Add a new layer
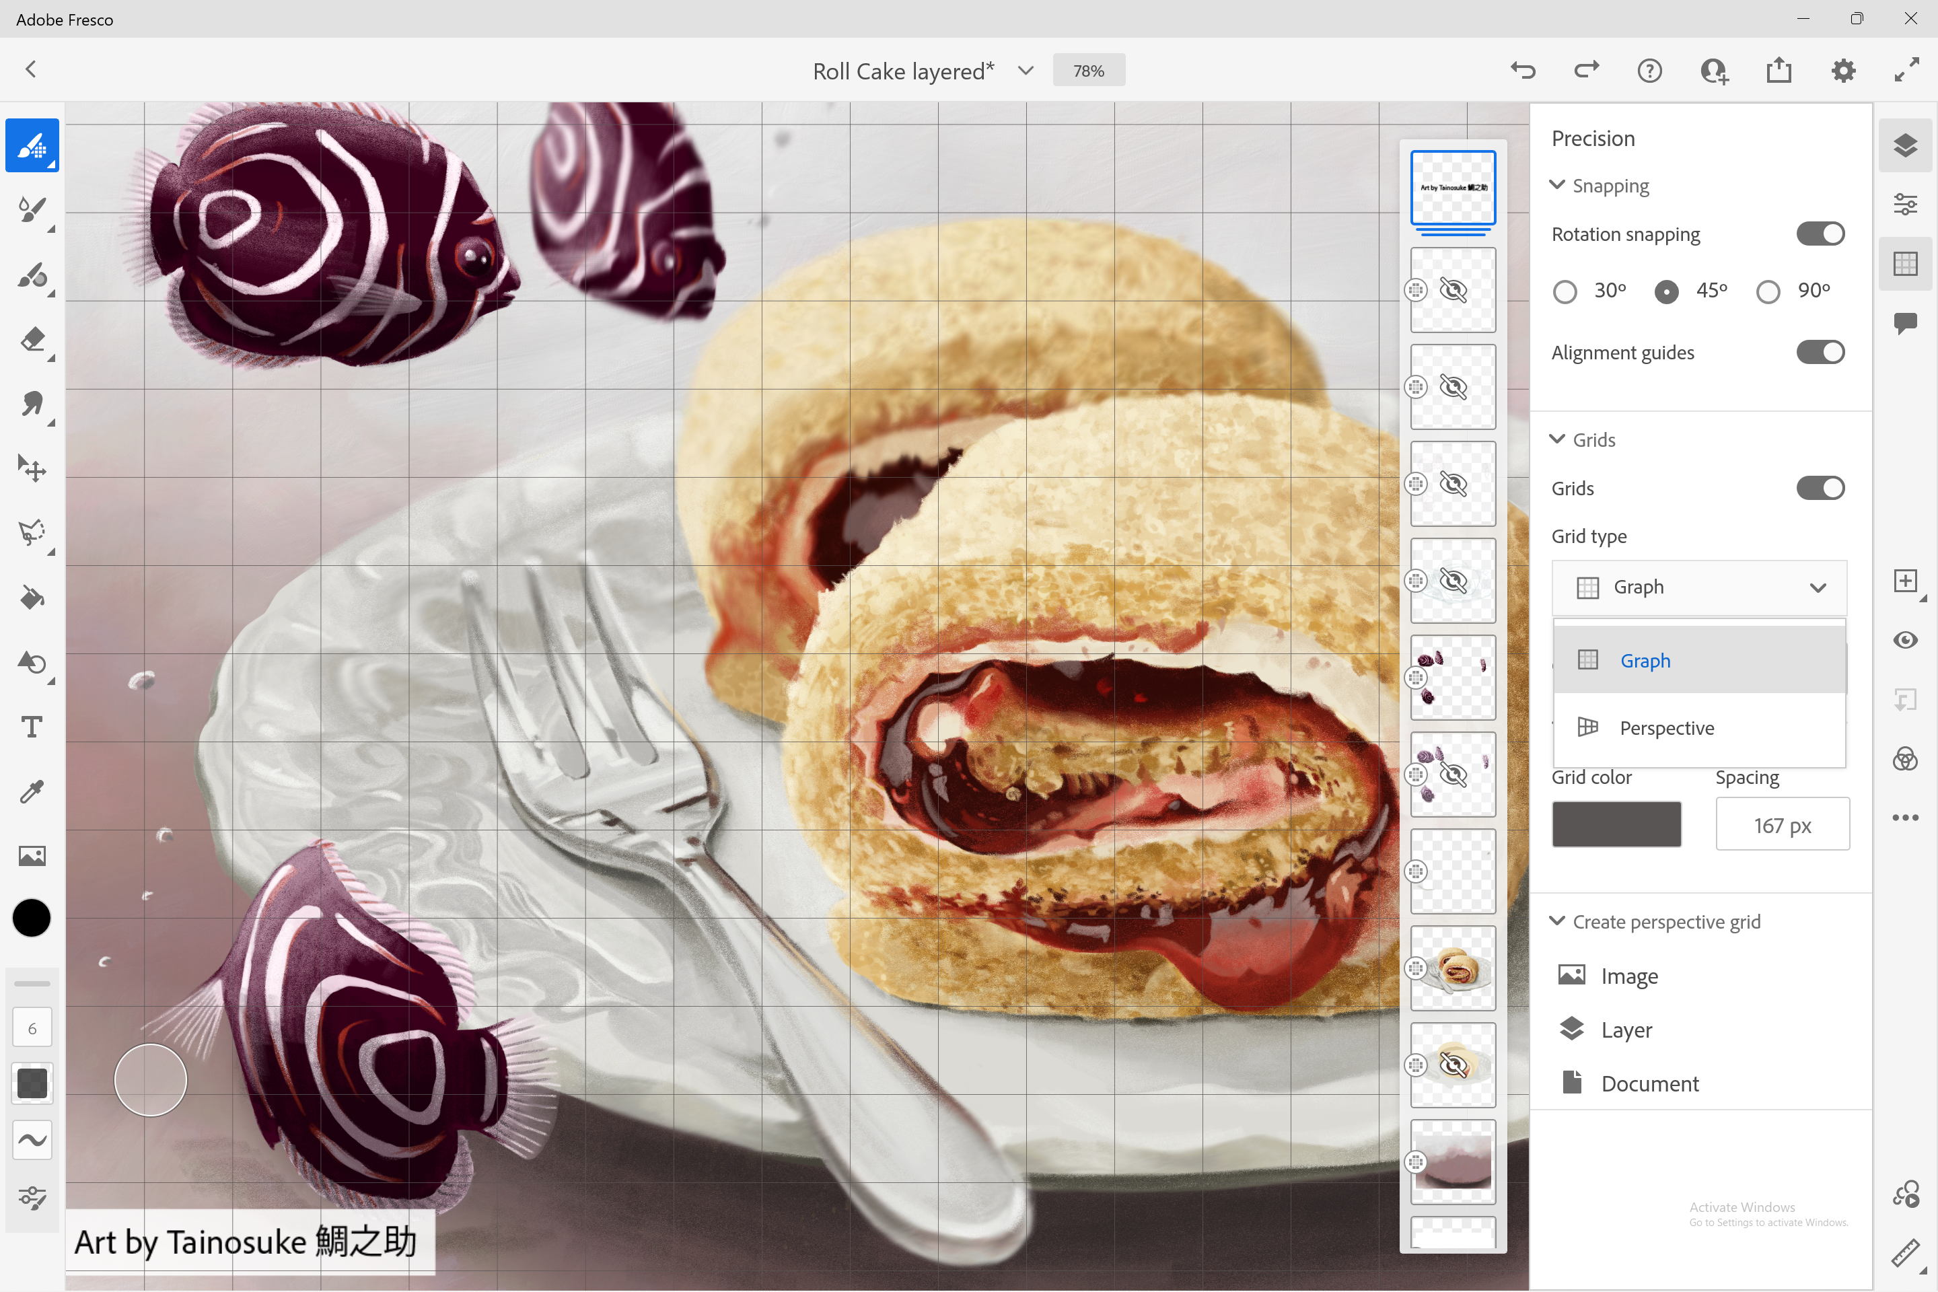Viewport: 1938px width, 1292px height. [x=1905, y=581]
